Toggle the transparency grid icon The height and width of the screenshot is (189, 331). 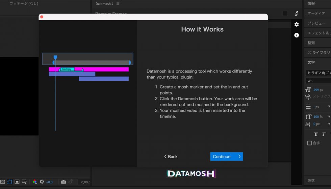3,182
